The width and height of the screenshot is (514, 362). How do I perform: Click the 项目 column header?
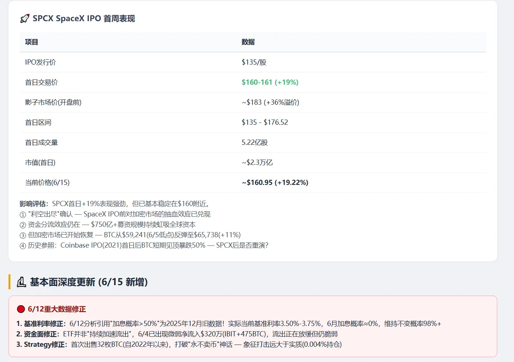pyautogui.click(x=32, y=42)
